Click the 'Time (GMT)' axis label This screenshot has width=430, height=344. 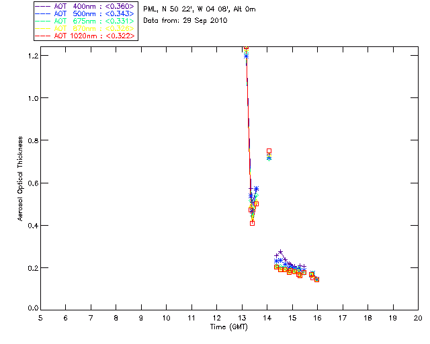pos(229,327)
